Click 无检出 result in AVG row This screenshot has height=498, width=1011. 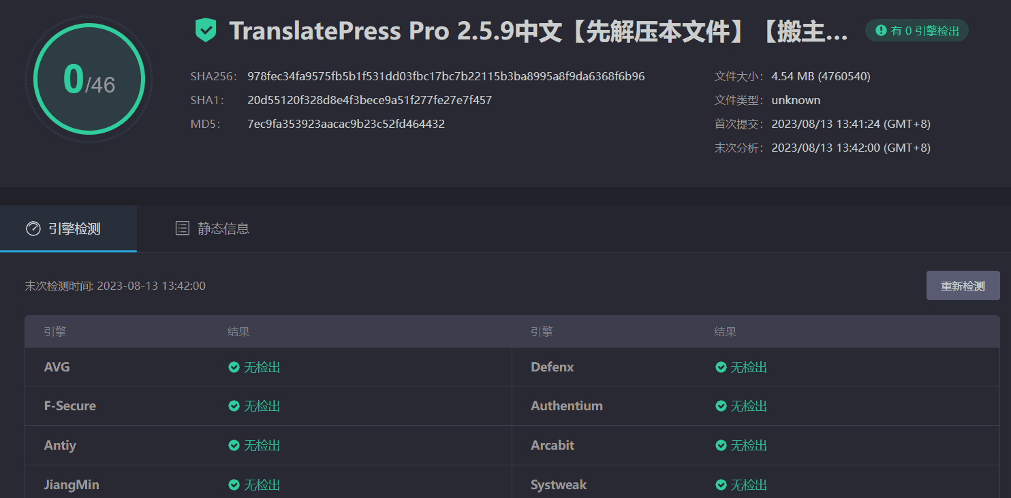[x=262, y=367]
